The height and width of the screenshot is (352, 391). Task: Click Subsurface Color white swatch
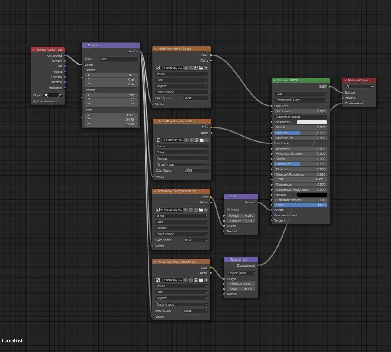[312, 122]
